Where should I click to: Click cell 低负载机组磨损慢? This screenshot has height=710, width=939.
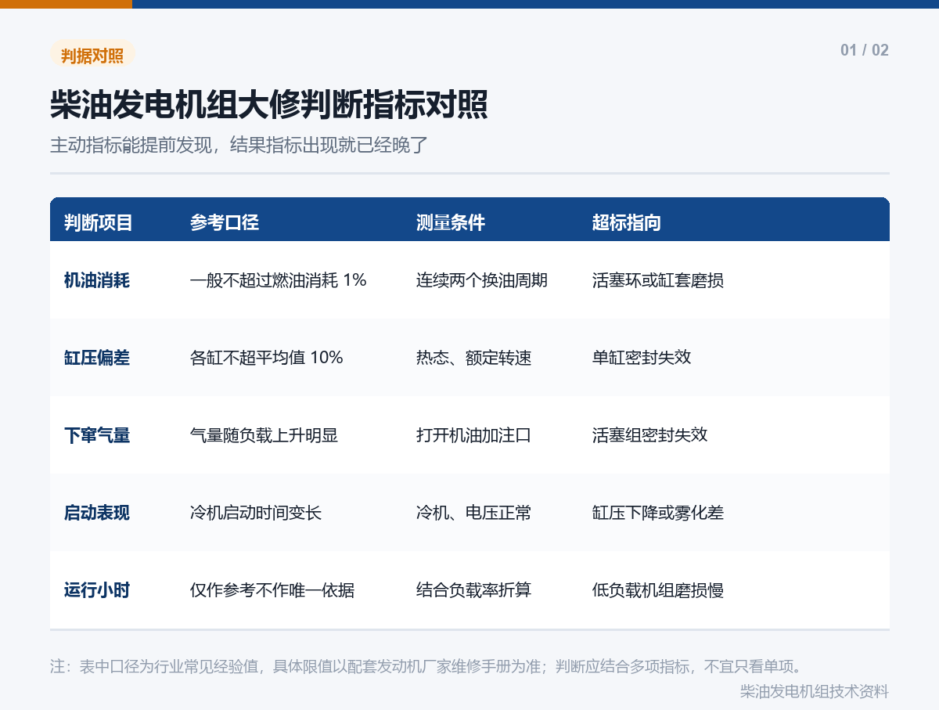click(658, 590)
